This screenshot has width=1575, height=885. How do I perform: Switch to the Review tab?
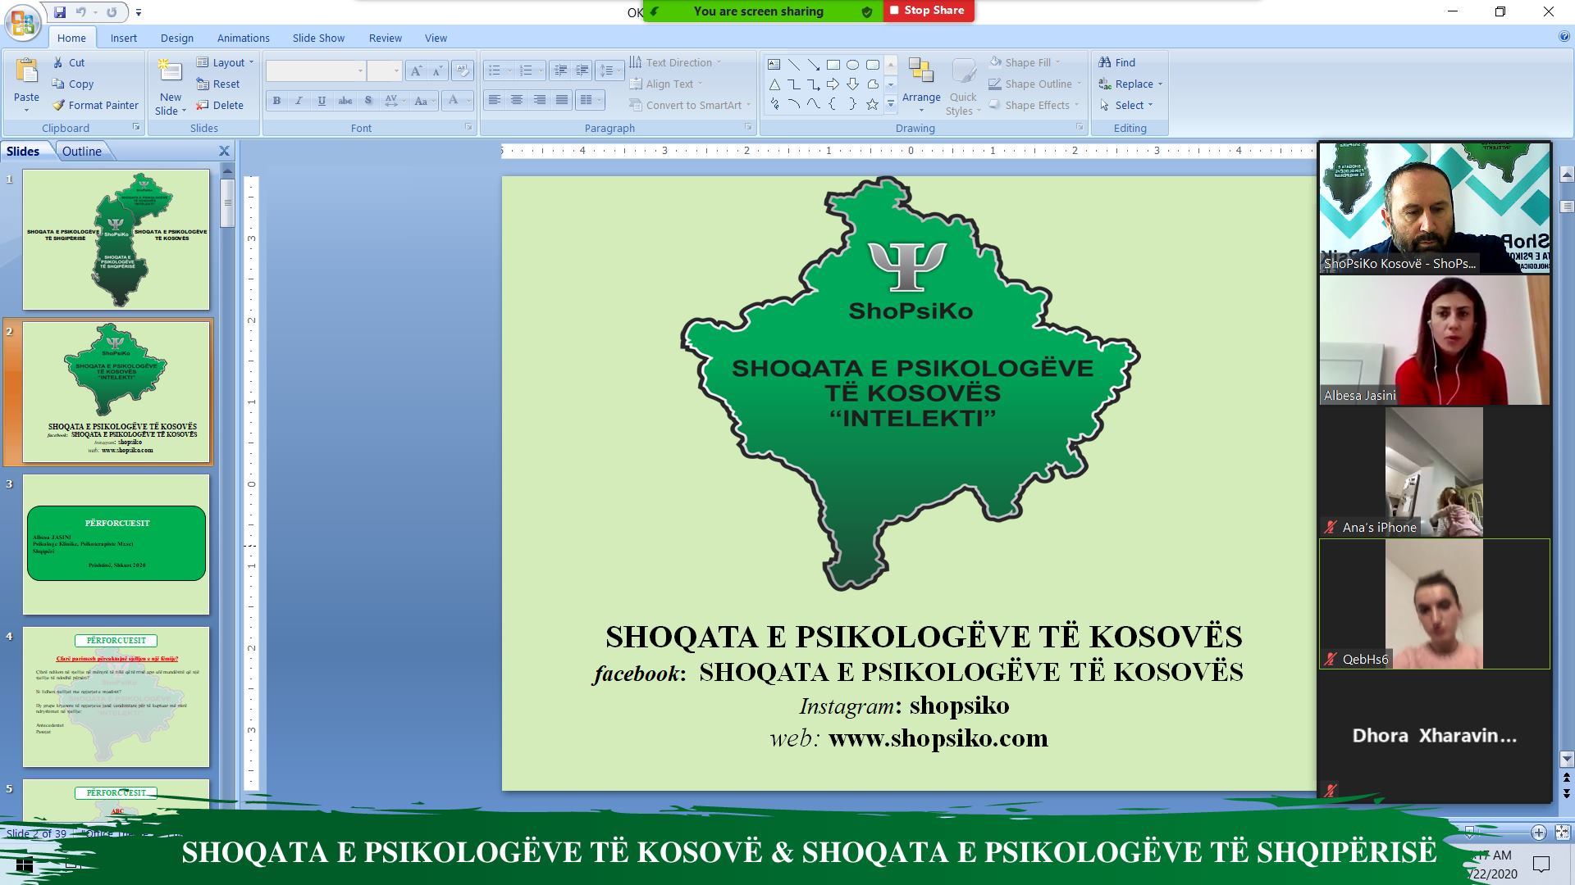pos(385,38)
